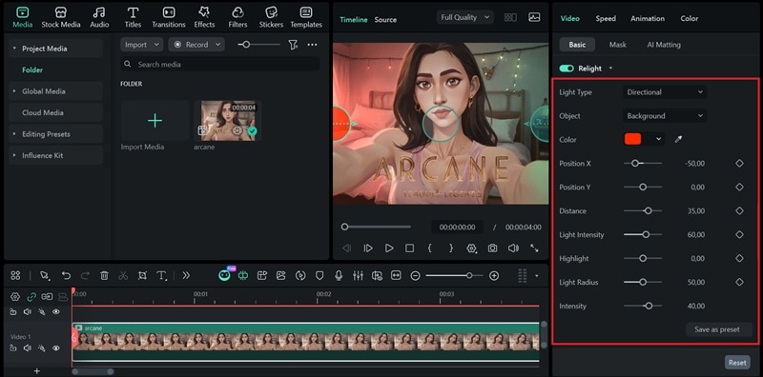Switch to the Animation tab

click(648, 18)
